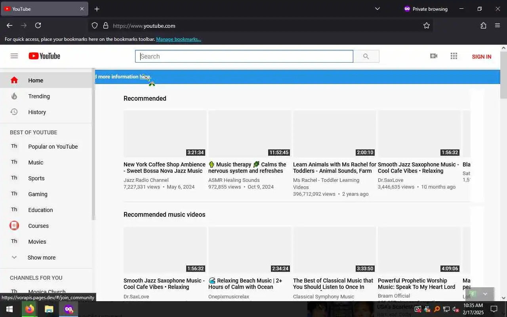
Task: Click the 'here' link in blue banner
Action: (x=145, y=76)
